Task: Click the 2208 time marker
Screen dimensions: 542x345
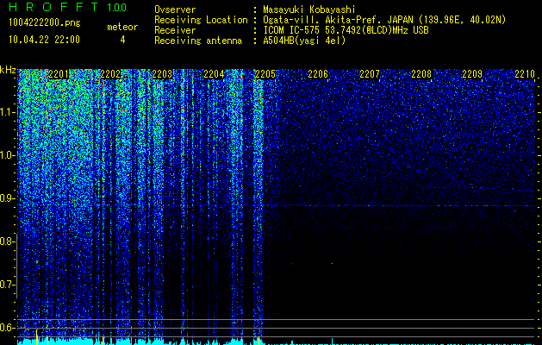Action: (x=421, y=74)
